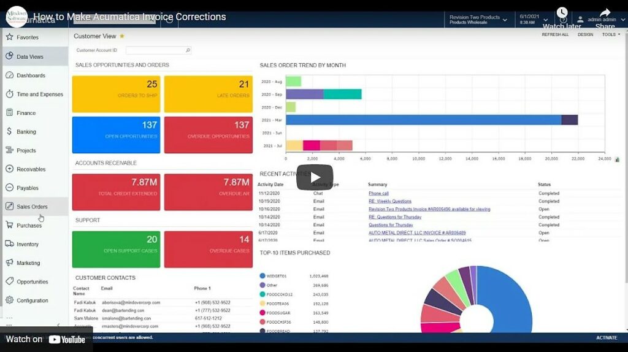Image resolution: width=628 pixels, height=352 pixels.
Task: Play the video with center play button
Action: pyautogui.click(x=315, y=177)
